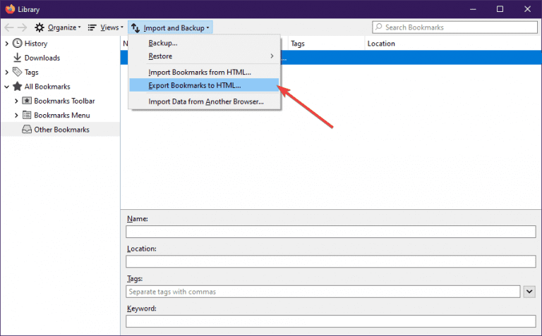Choose Export Bookmarks to HTML
This screenshot has width=542, height=336.
pos(195,85)
